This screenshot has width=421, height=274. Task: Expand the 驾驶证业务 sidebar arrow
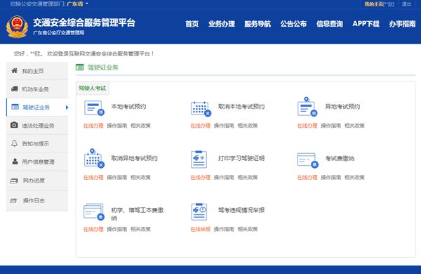pyautogui.click(x=67, y=107)
